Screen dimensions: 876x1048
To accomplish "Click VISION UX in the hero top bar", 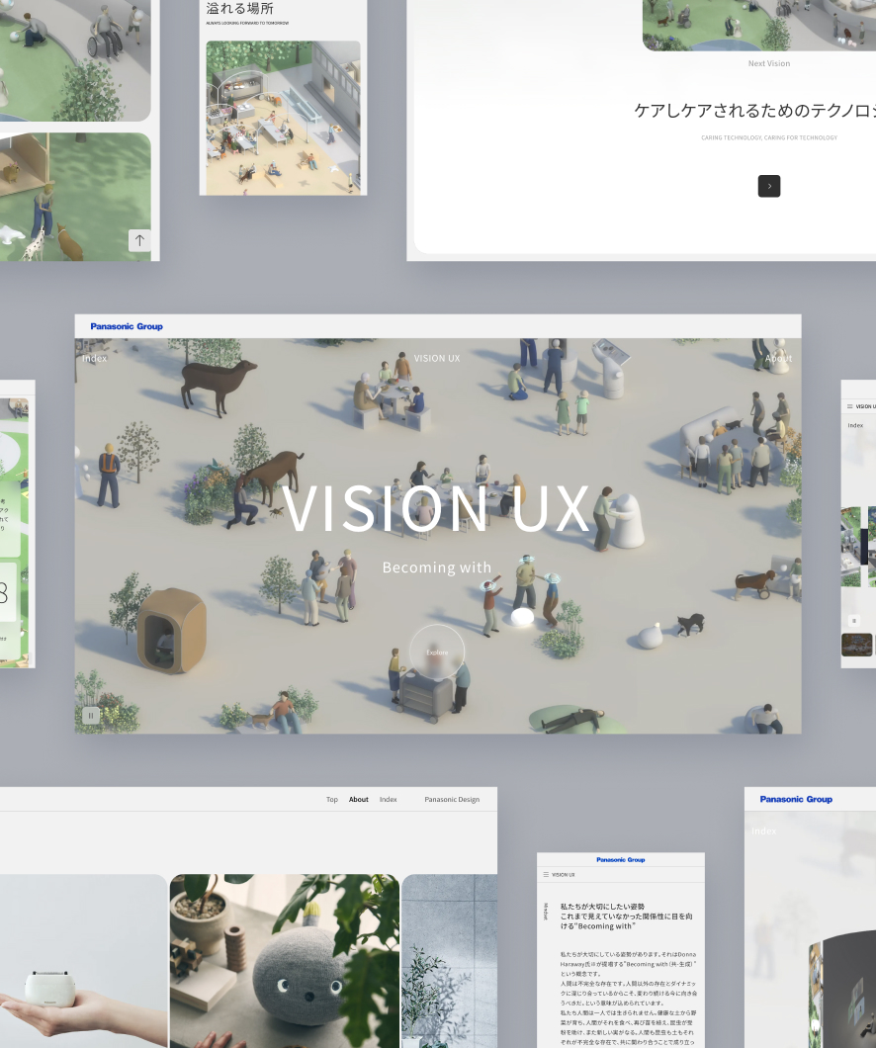I will coord(437,358).
